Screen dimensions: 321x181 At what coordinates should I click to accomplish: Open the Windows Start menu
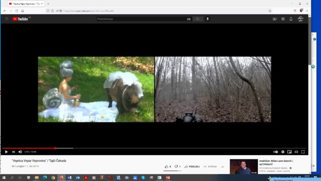4,177
